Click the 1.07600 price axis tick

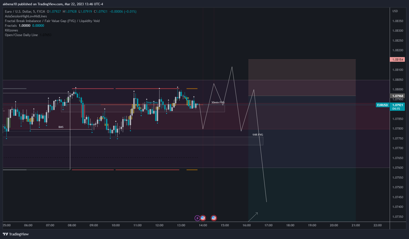pos(398,168)
